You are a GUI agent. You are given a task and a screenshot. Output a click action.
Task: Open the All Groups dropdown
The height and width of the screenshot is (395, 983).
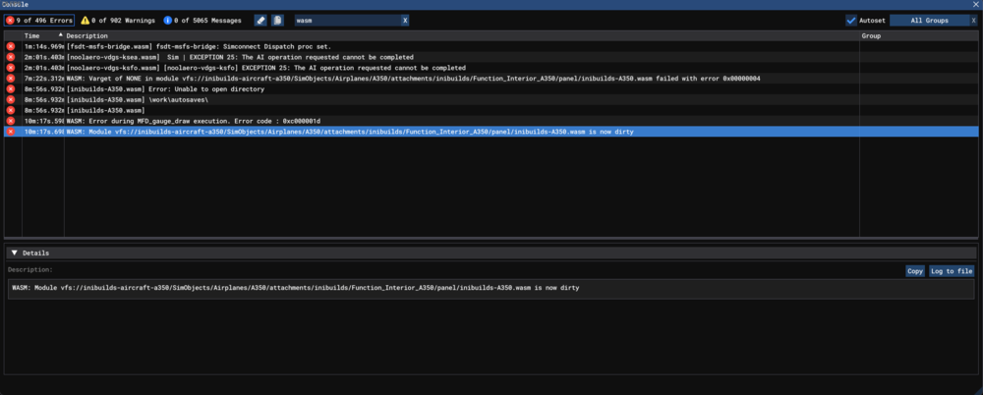929,21
